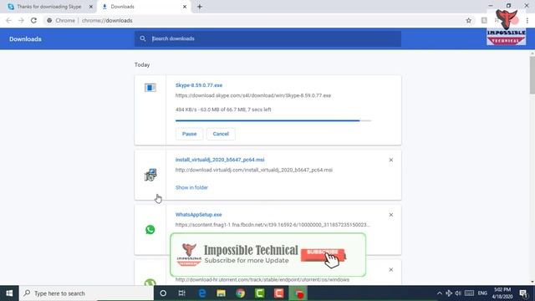Click the Skype download progress bar
The image size is (535, 301).
pyautogui.click(x=273, y=120)
